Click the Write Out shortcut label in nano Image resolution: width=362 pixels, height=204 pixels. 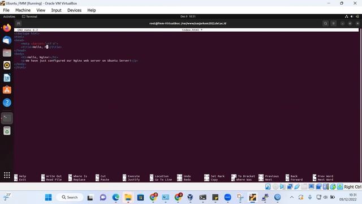point(54,176)
